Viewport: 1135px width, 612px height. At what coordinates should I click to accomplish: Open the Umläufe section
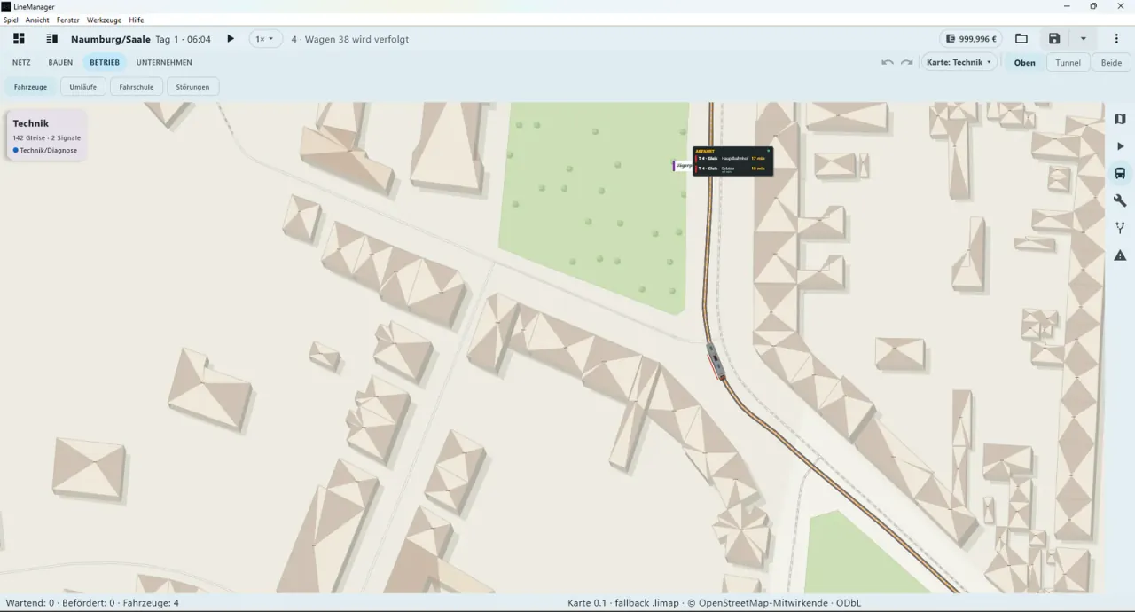coord(83,87)
